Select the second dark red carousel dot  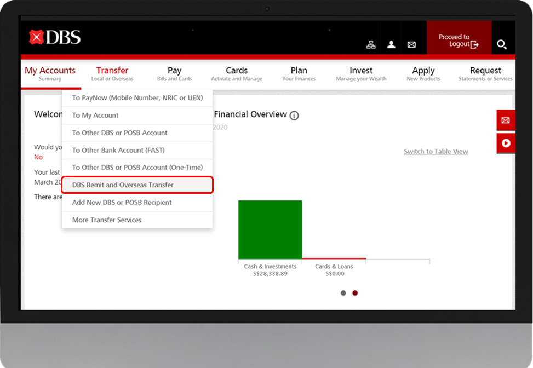pyautogui.click(x=355, y=293)
